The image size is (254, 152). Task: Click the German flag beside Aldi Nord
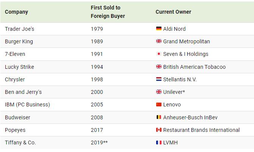[x=159, y=28]
